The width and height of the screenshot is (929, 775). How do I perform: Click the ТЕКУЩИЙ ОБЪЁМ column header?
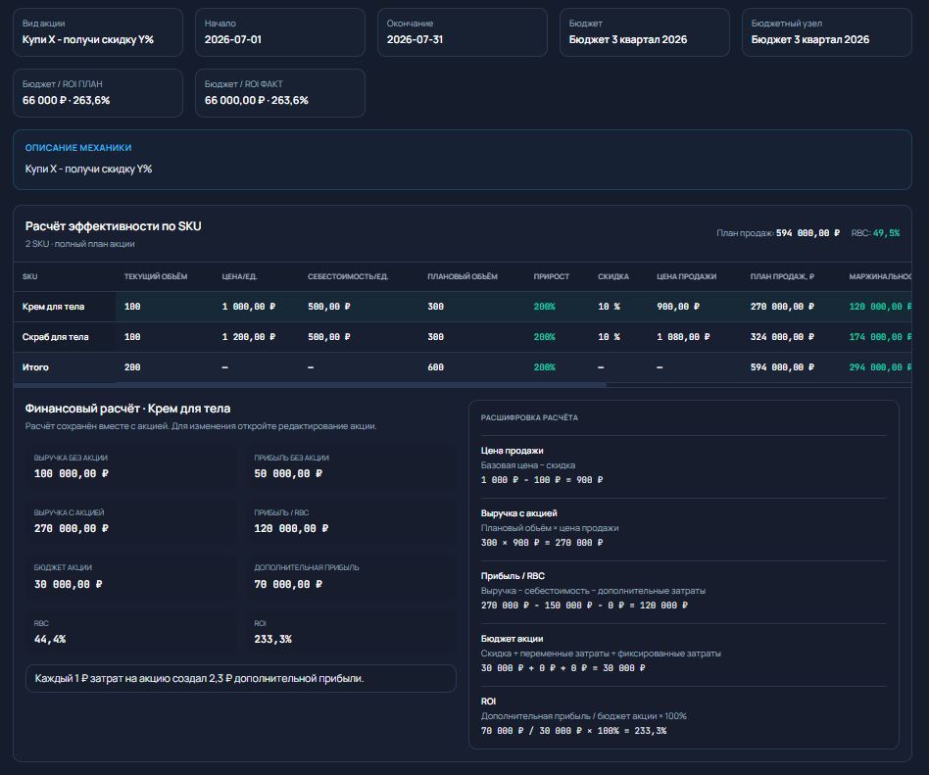(156, 276)
